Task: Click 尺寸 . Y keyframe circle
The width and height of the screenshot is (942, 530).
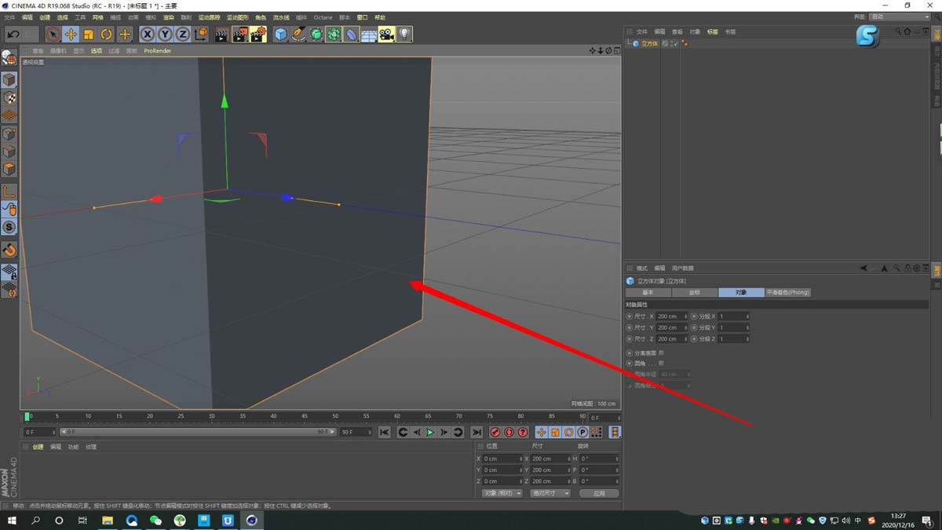Action: [x=630, y=327]
